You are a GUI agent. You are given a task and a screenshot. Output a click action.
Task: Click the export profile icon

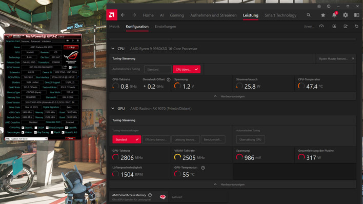pos(346,26)
